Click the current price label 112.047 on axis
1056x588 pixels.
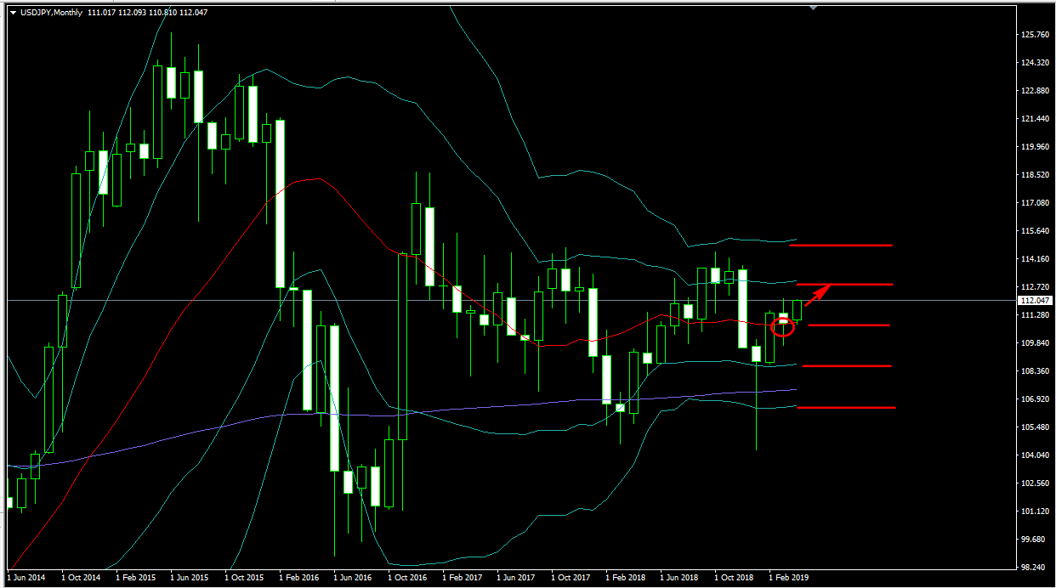point(1036,301)
